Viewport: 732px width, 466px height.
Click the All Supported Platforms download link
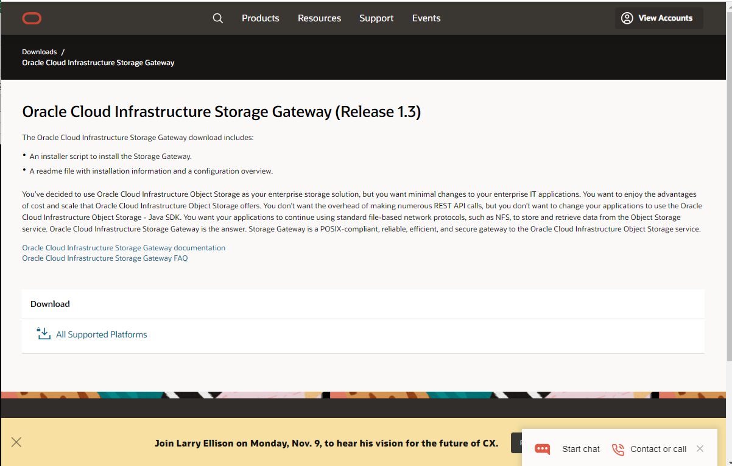pyautogui.click(x=102, y=334)
